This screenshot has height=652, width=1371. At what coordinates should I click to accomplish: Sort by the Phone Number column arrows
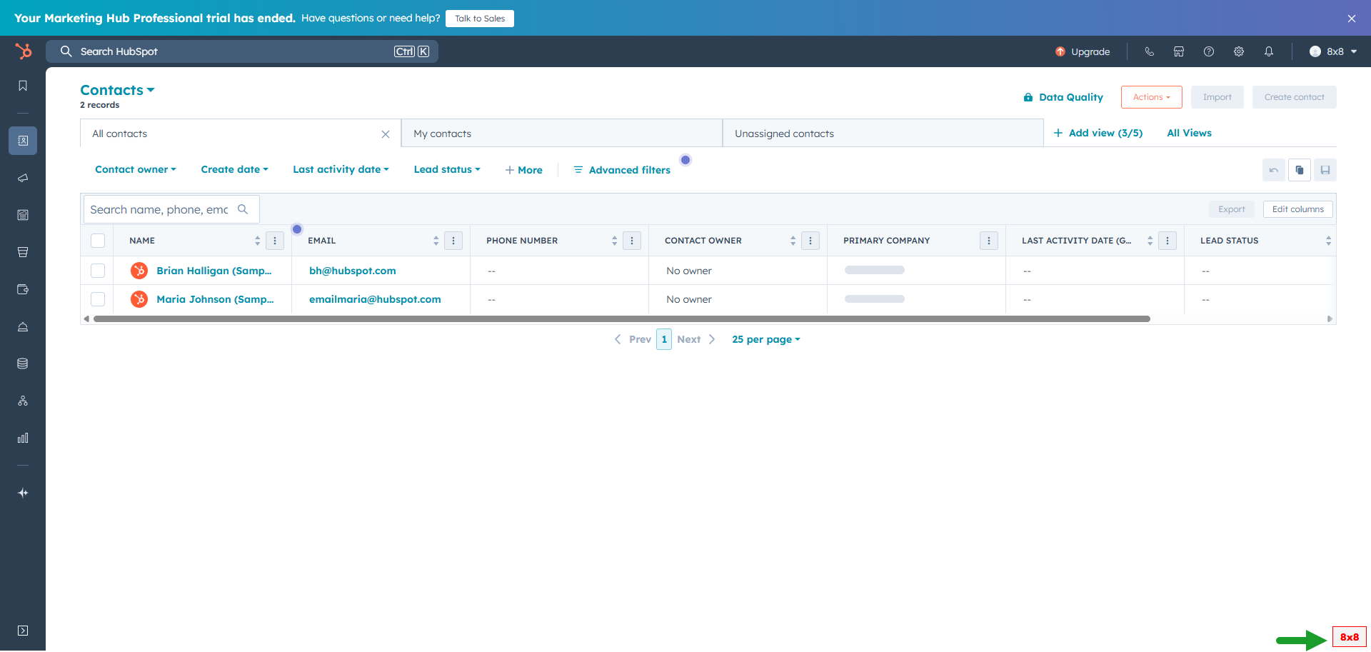tap(614, 241)
